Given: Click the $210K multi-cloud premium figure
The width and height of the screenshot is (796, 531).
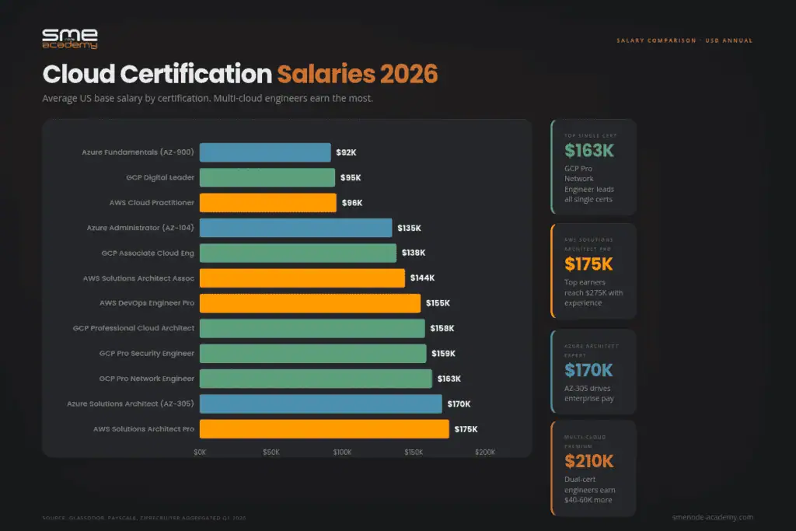Looking at the screenshot, I should (x=589, y=462).
